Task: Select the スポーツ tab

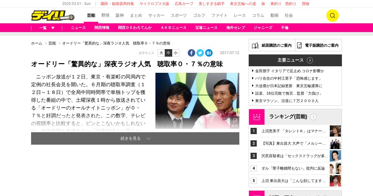Action: click(x=179, y=16)
